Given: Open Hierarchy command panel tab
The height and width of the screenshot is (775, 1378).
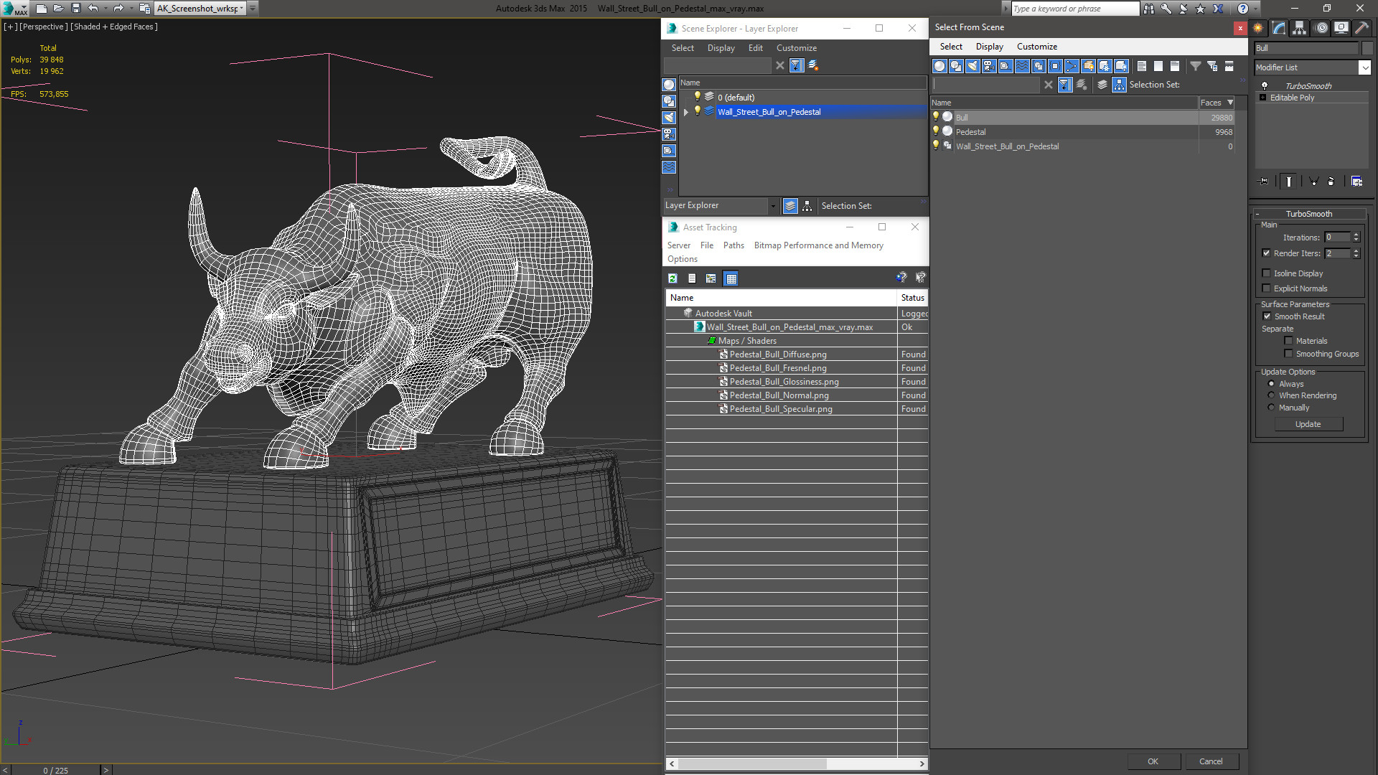Looking at the screenshot, I should [x=1300, y=28].
